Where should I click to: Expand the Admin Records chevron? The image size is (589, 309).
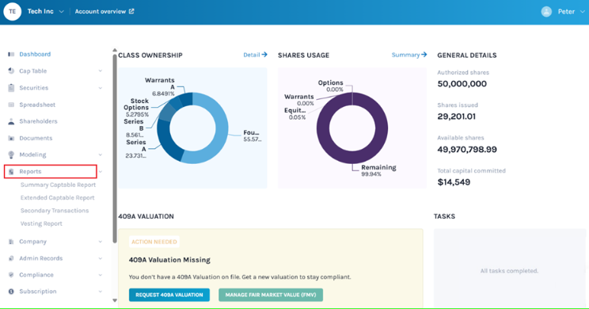point(101,258)
